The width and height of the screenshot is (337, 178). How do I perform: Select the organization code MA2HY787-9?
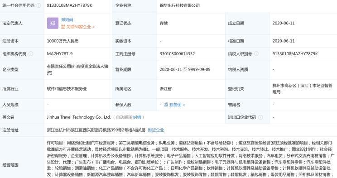click(60, 54)
